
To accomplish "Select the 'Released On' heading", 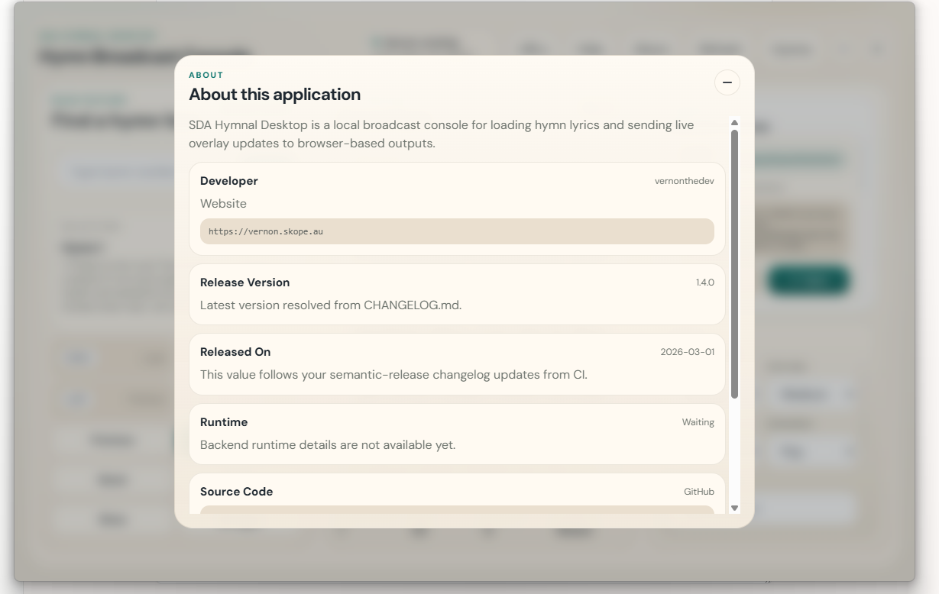I will (235, 352).
